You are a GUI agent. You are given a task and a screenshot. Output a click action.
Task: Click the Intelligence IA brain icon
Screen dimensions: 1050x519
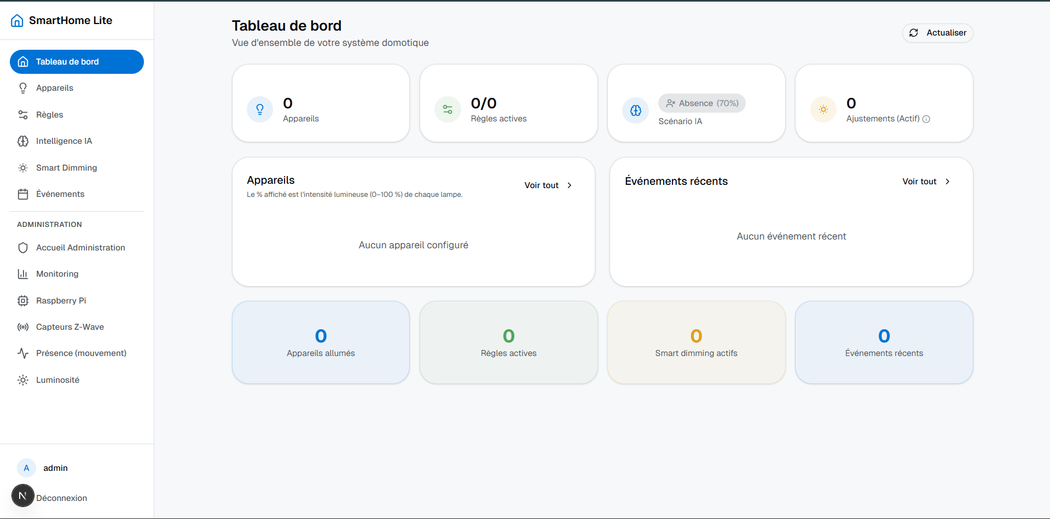pos(23,141)
